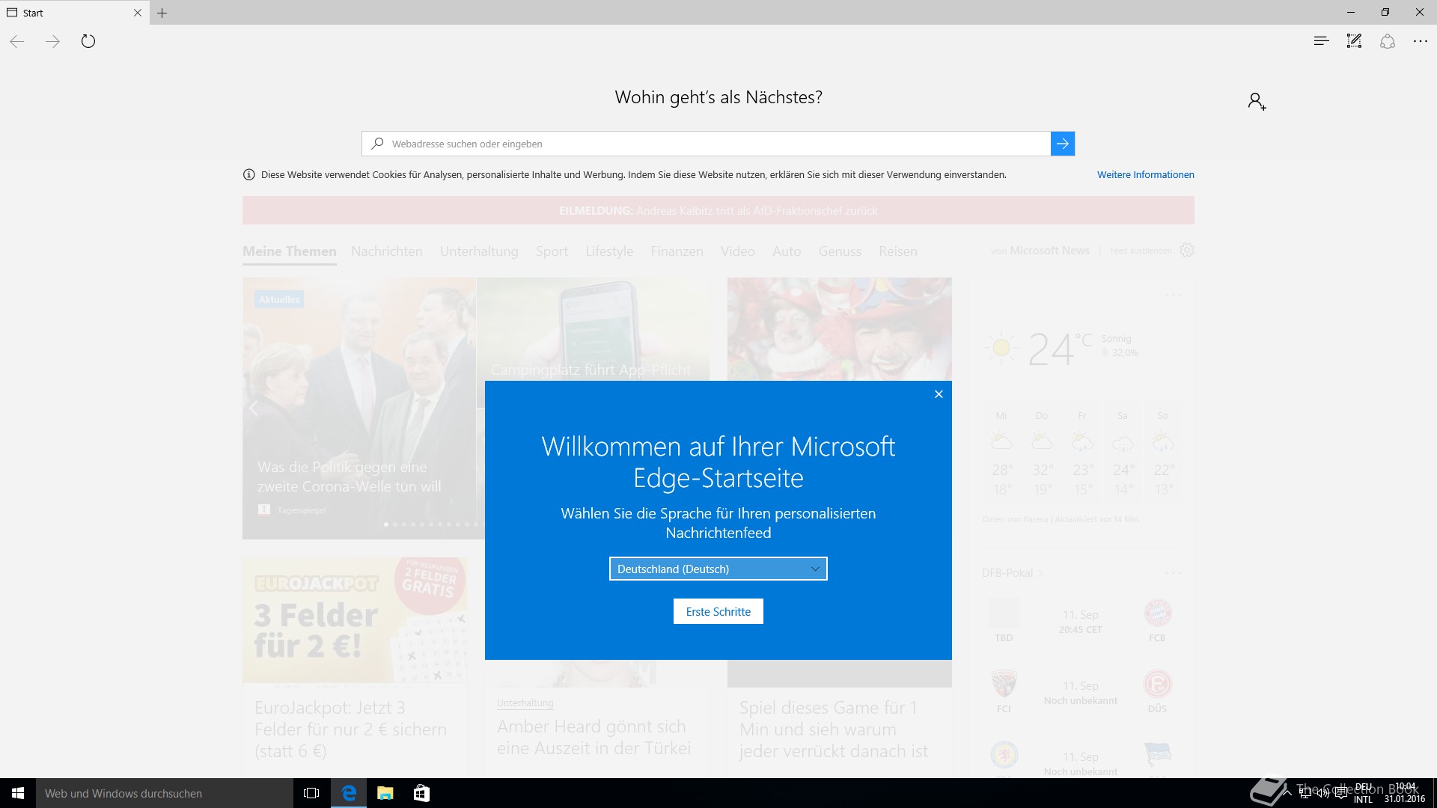This screenshot has width=1437, height=808.
Task: Open the Campingplatz führt App-Pflicht article
Action: click(x=591, y=370)
